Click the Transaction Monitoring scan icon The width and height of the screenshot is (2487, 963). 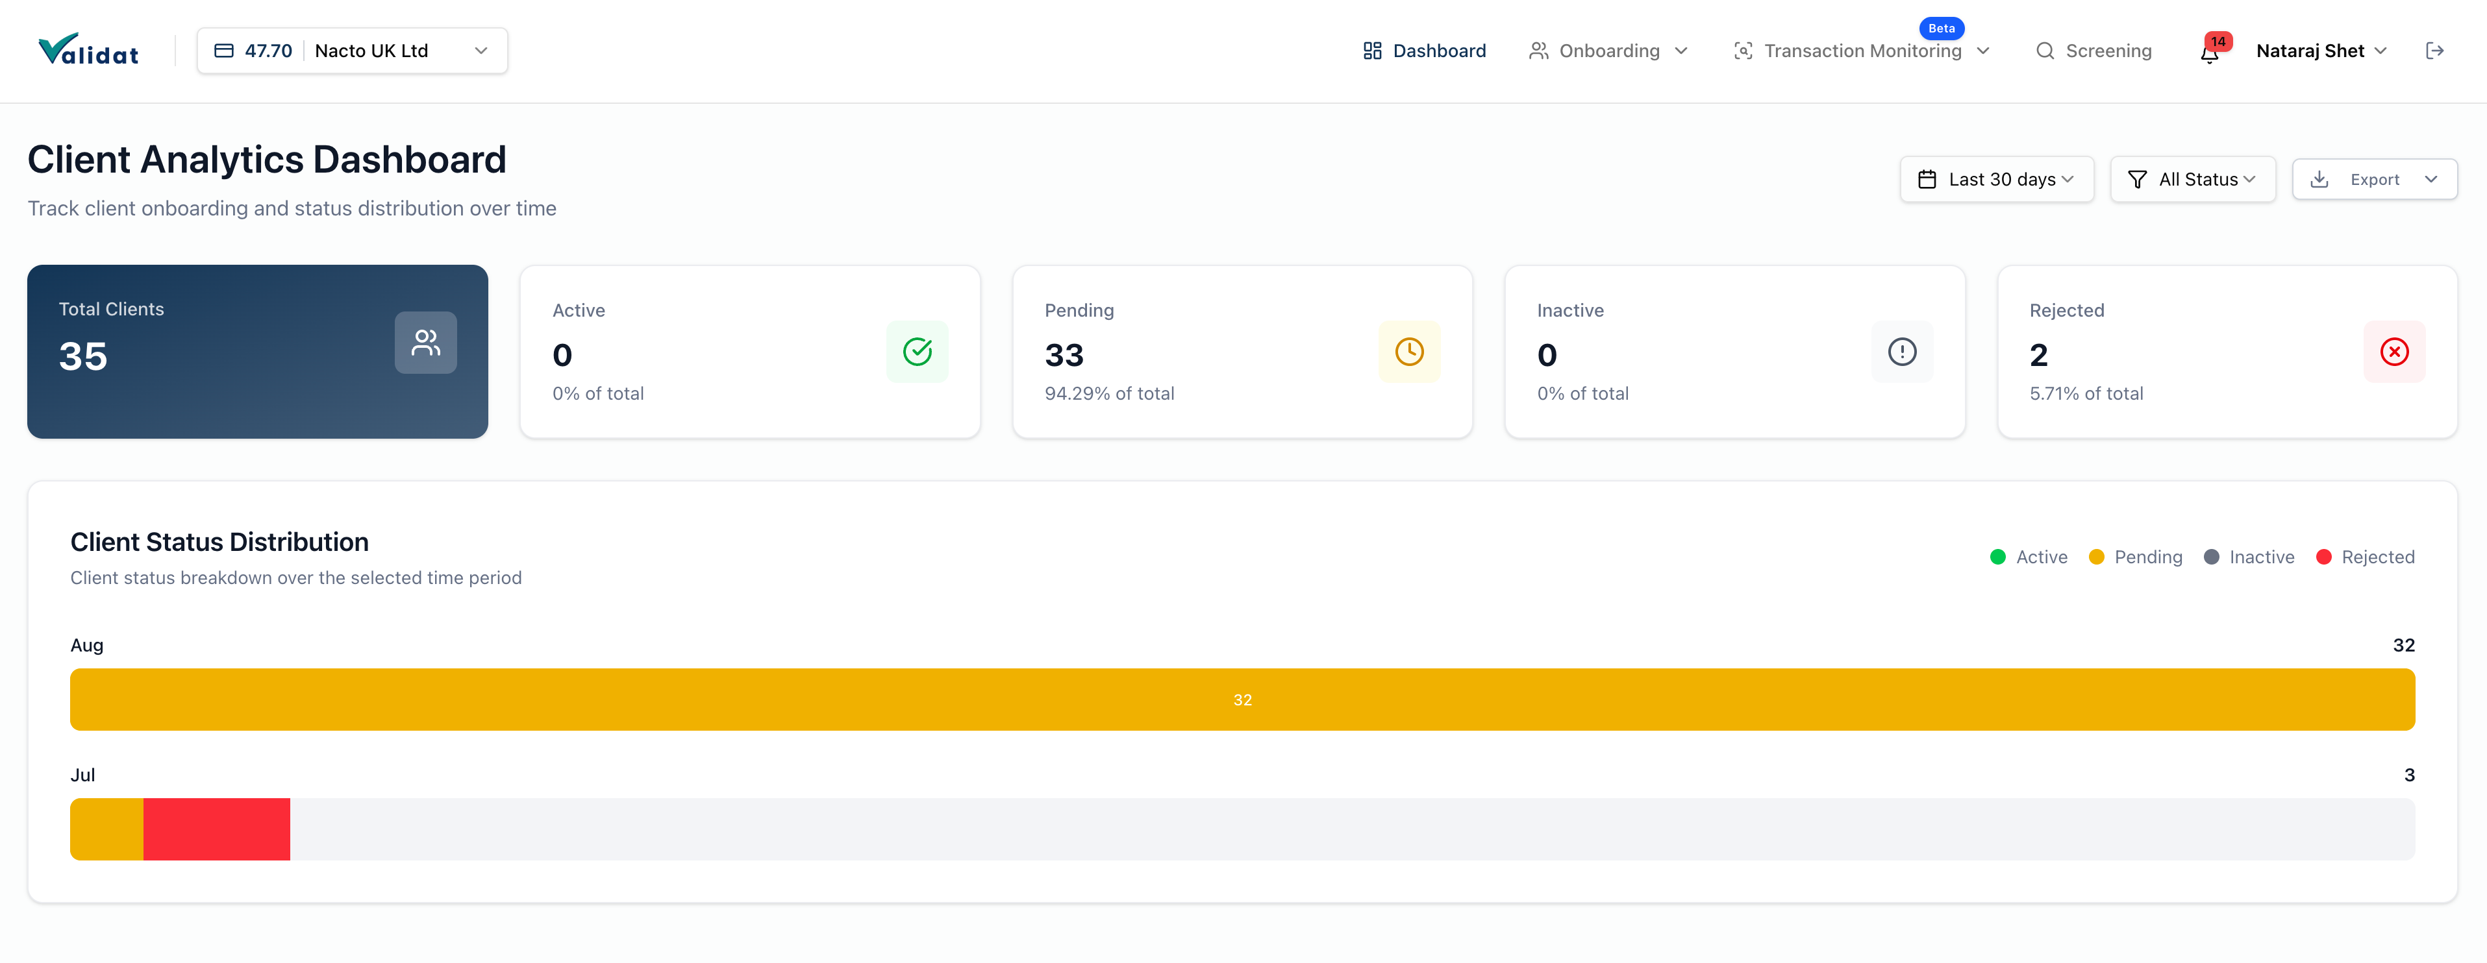tap(1743, 51)
